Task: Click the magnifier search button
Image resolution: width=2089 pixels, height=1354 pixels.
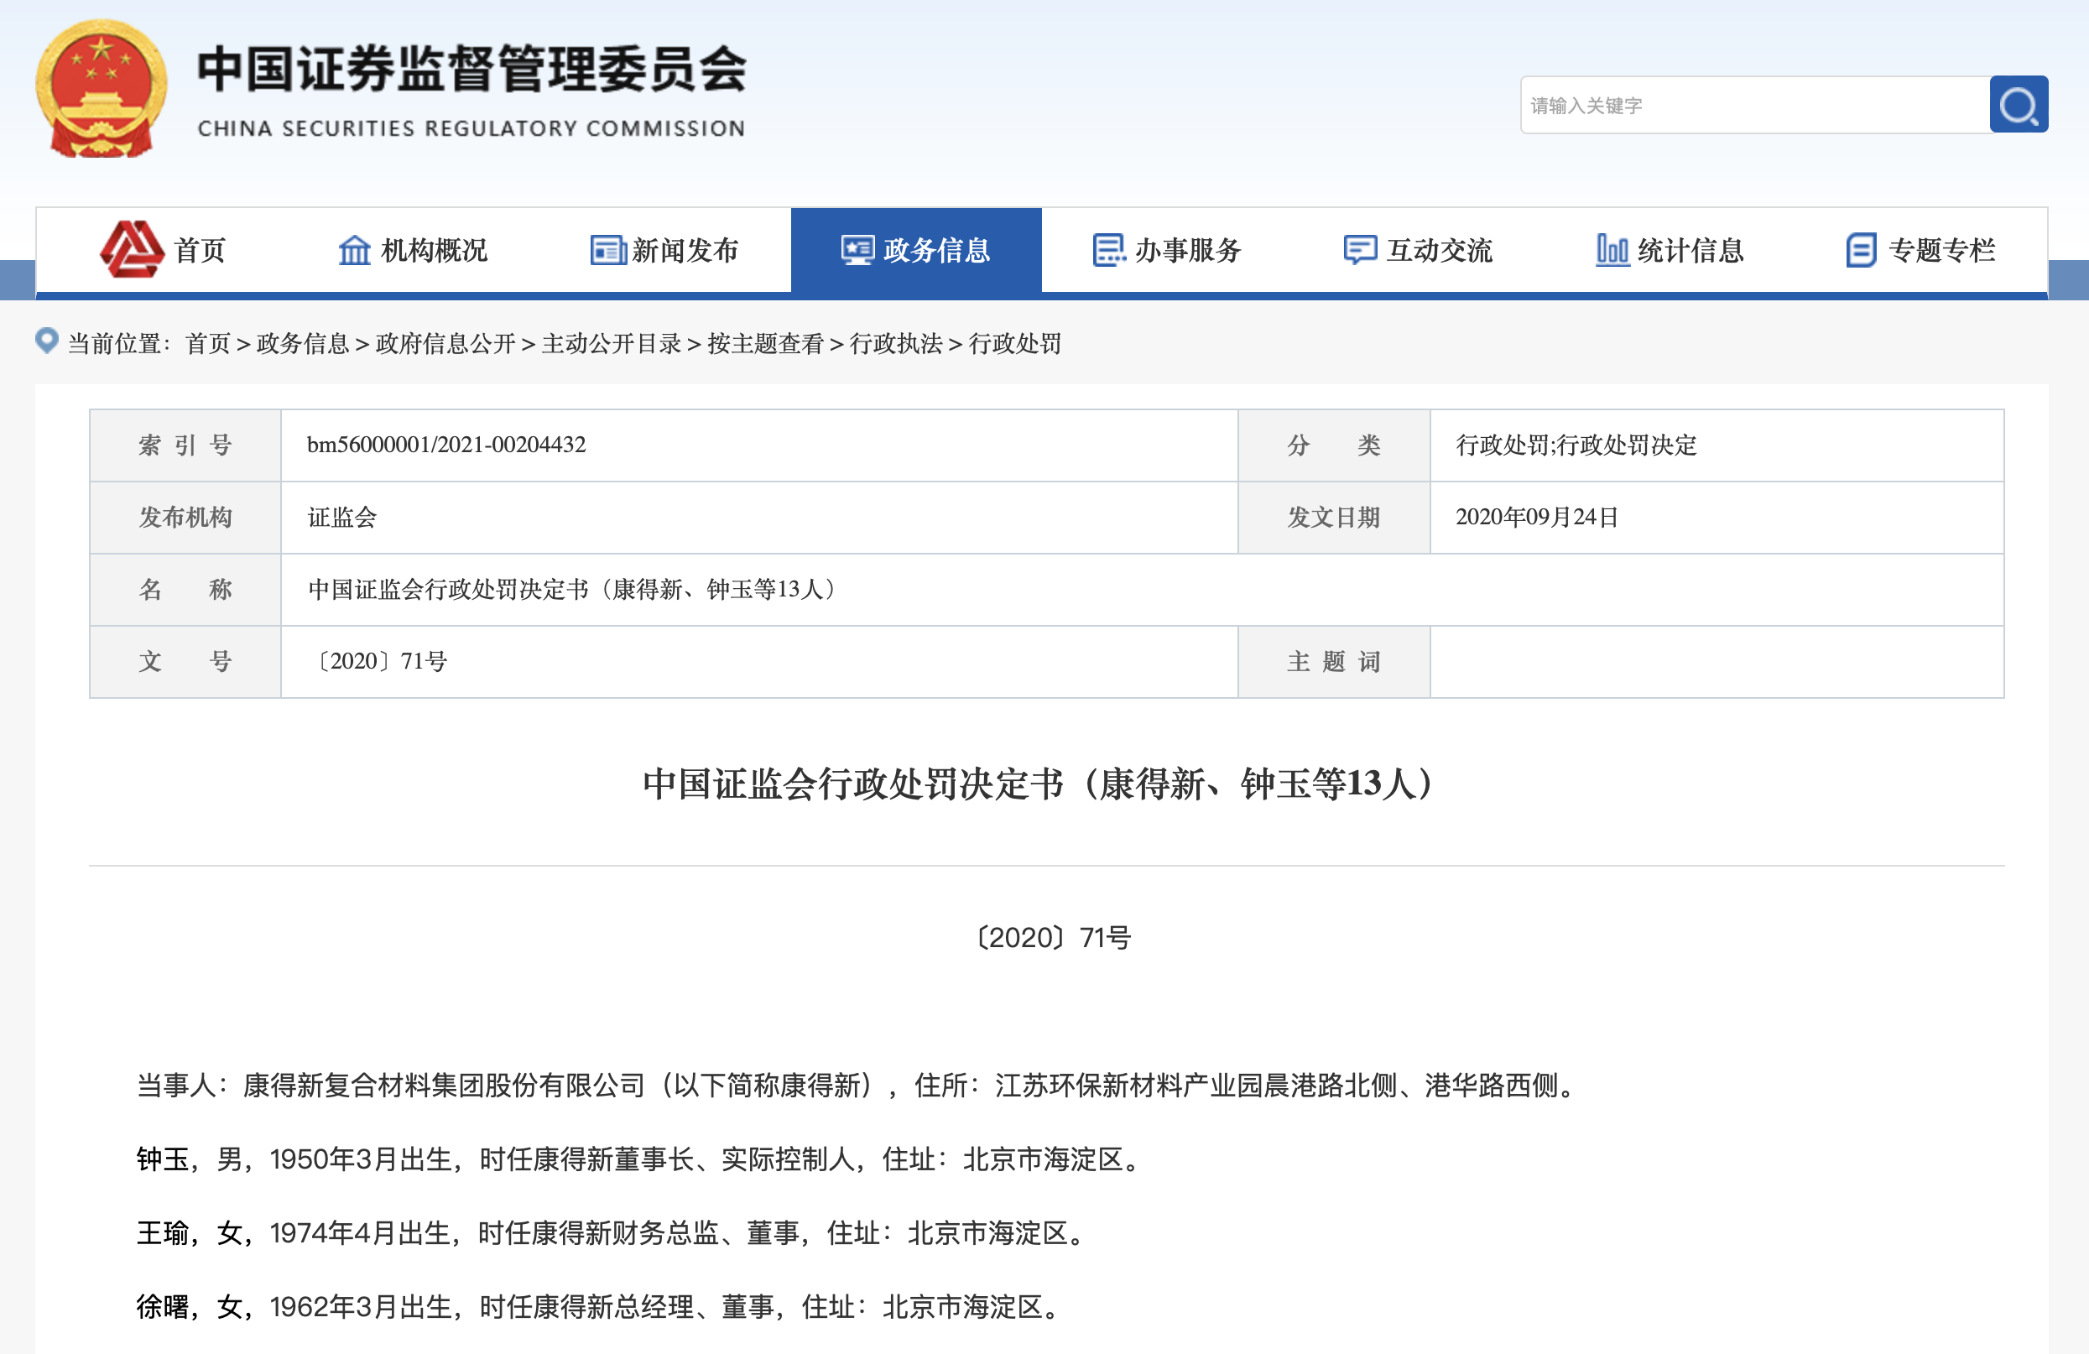Action: [2018, 106]
